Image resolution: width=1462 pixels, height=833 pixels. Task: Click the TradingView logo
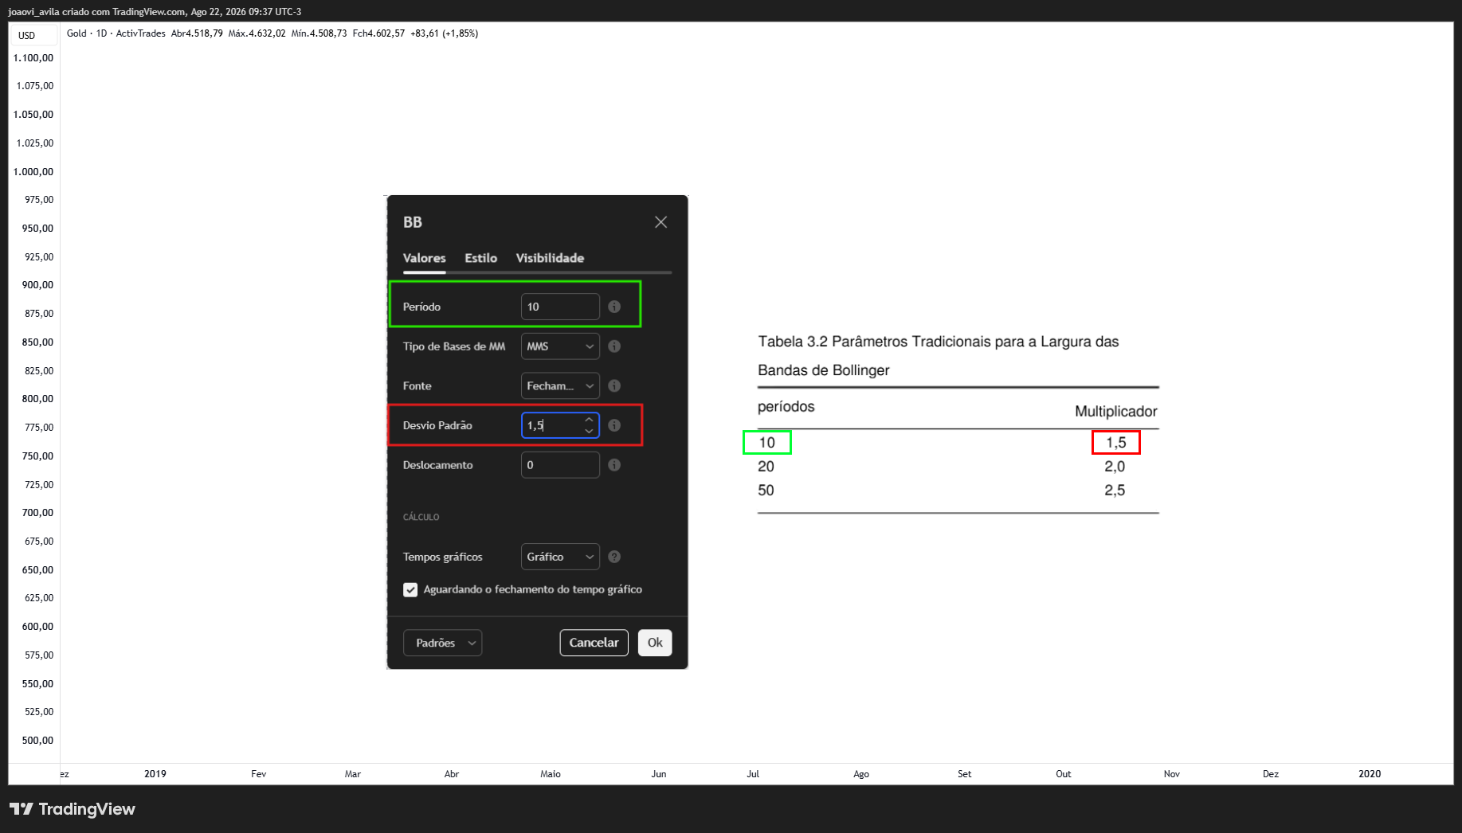[x=73, y=809]
